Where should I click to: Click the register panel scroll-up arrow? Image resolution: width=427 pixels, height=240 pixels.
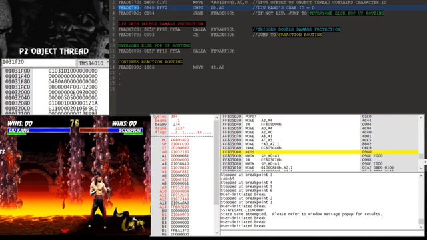(x=216, y=117)
